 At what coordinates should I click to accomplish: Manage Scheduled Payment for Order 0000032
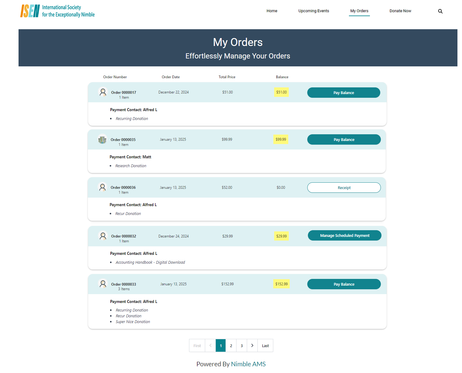[x=344, y=235]
